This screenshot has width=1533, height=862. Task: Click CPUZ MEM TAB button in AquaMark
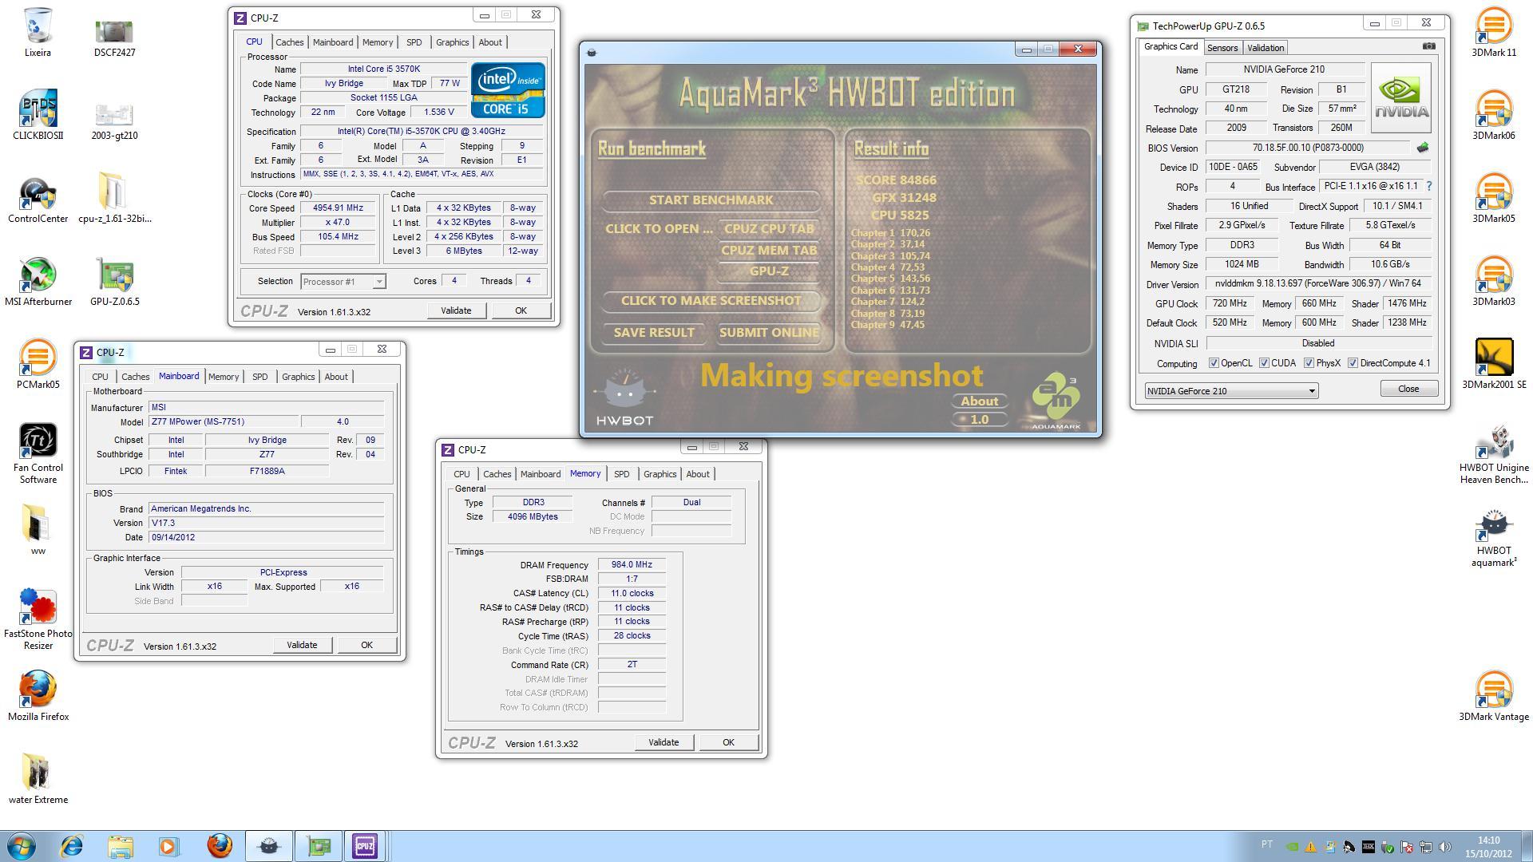pyautogui.click(x=769, y=251)
